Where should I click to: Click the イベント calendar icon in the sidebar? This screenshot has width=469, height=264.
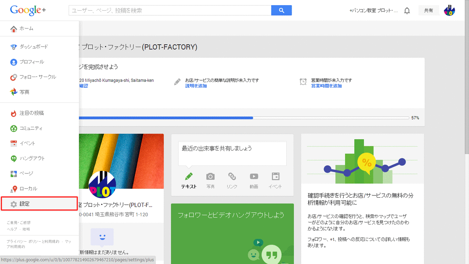tap(14, 143)
